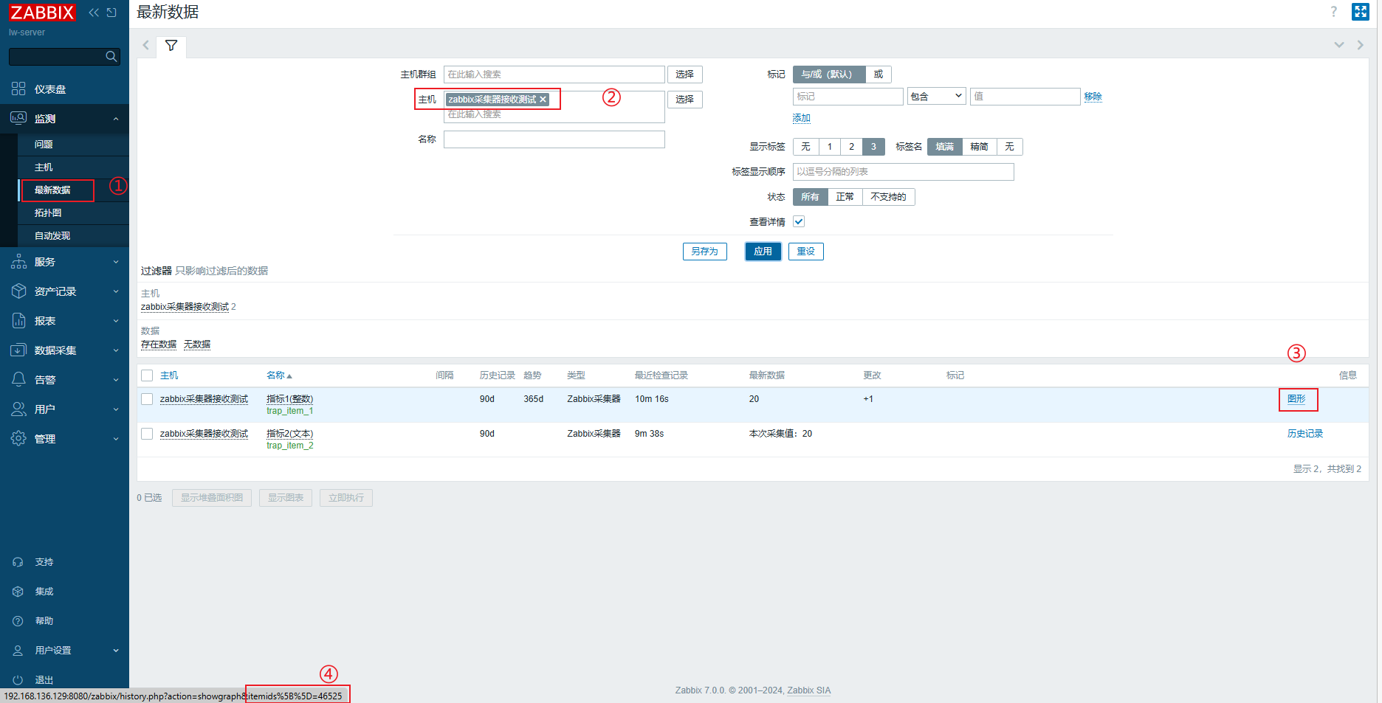Click the 退出 sign out power icon
This screenshot has height=703, width=1382.
tap(18, 680)
